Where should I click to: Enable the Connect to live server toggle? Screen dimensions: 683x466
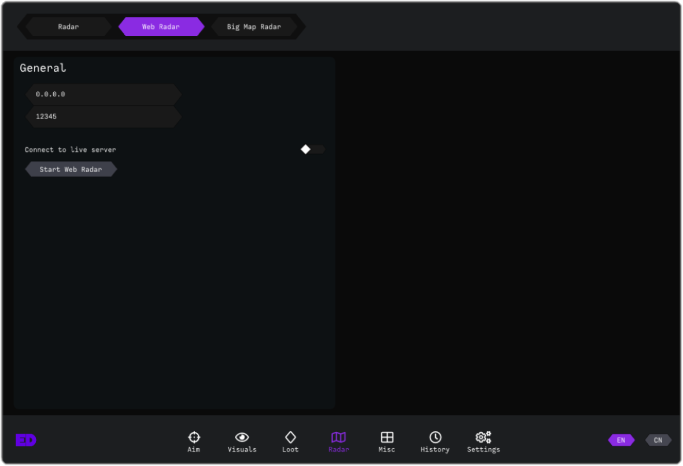tap(312, 150)
